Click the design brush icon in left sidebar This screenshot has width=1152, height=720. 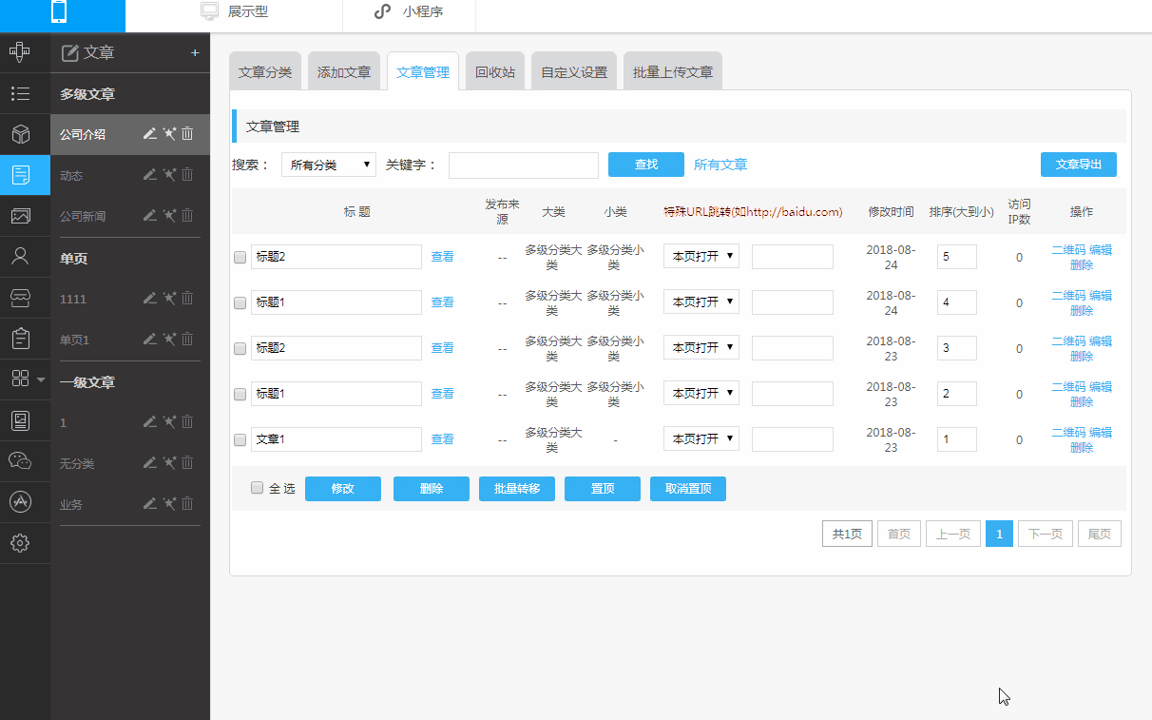(x=20, y=51)
